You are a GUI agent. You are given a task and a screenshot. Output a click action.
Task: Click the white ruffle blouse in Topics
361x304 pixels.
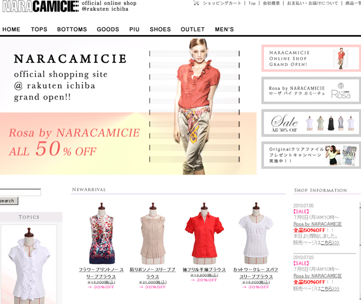(x=29, y=264)
